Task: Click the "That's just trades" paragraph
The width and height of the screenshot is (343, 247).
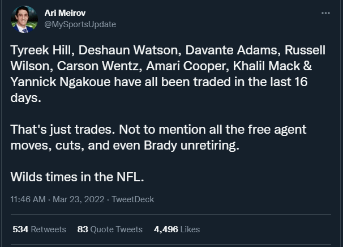Action: 158,138
